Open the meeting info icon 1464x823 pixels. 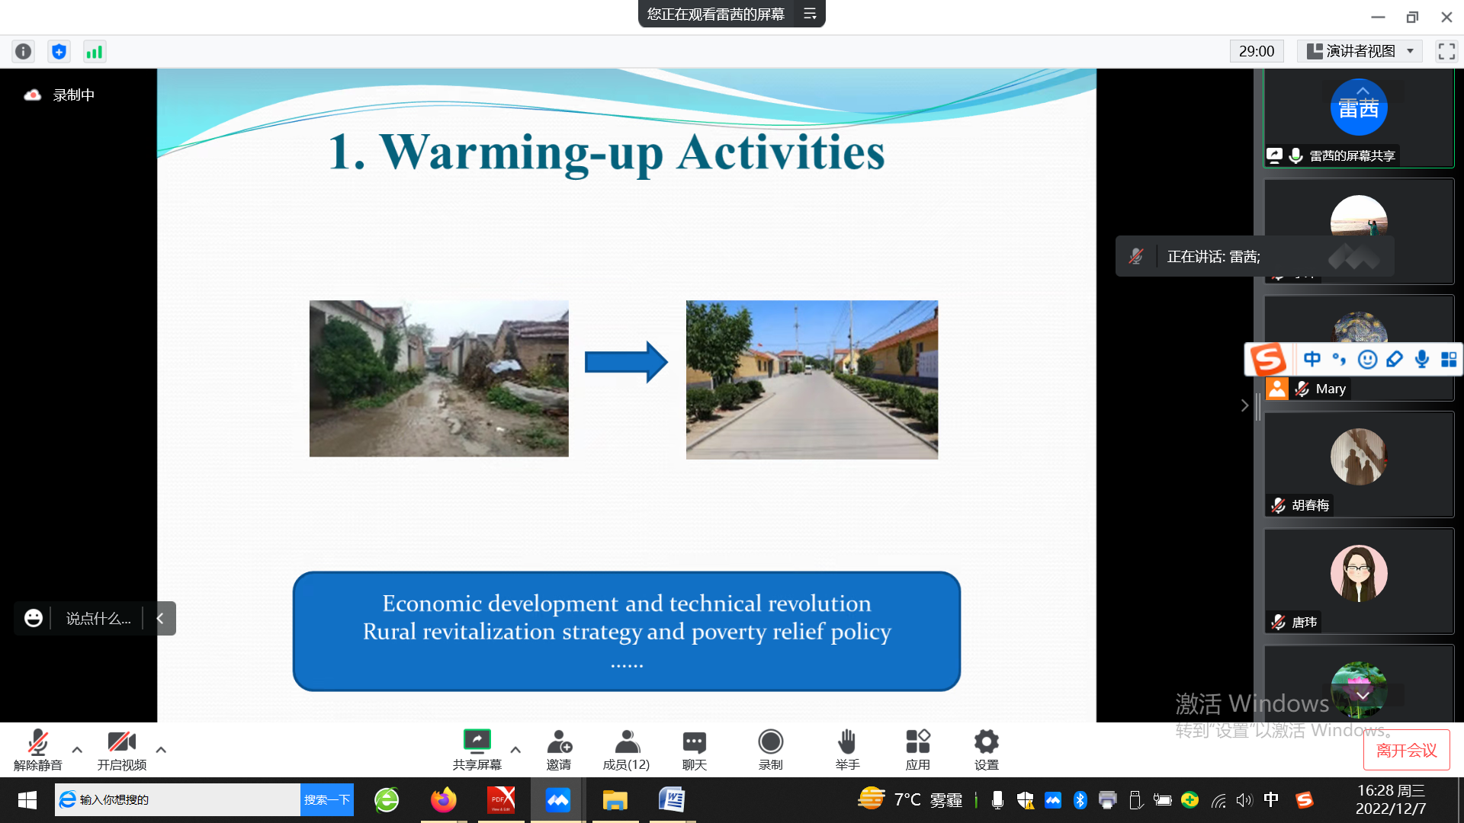pyautogui.click(x=24, y=51)
